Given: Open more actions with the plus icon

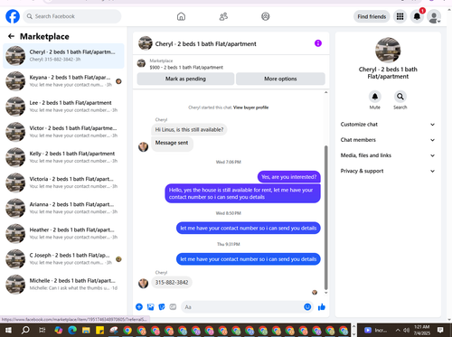Looking at the screenshot, I should (x=139, y=307).
